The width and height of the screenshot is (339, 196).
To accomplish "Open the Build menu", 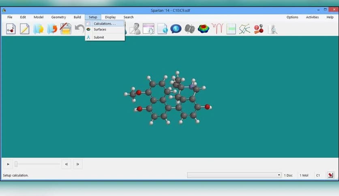I will pyautogui.click(x=77, y=17).
